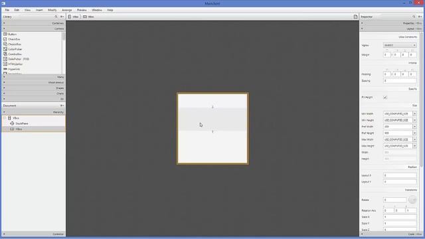Open the Modify menu
The image size is (425, 239).
tap(52, 10)
